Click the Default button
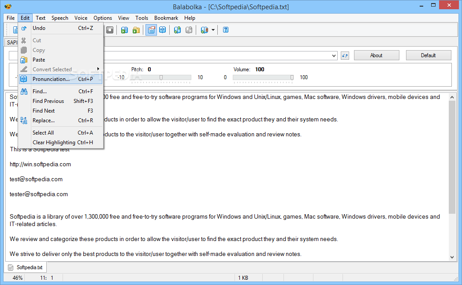This screenshot has width=462, height=285. click(428, 55)
